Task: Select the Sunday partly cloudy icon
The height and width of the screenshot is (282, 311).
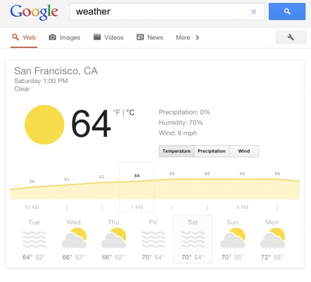Action: point(232,239)
